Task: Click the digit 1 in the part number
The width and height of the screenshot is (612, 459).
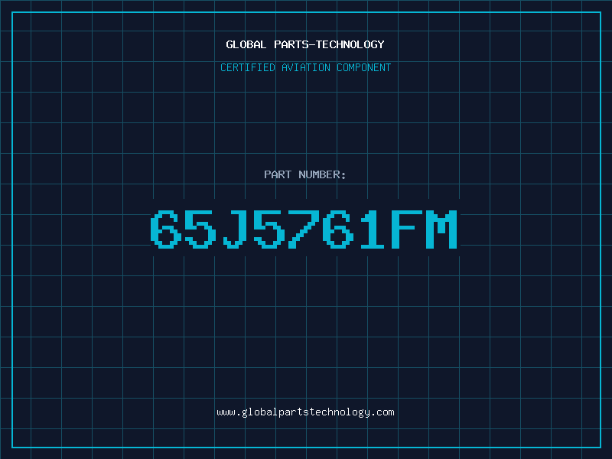Action: [373, 229]
